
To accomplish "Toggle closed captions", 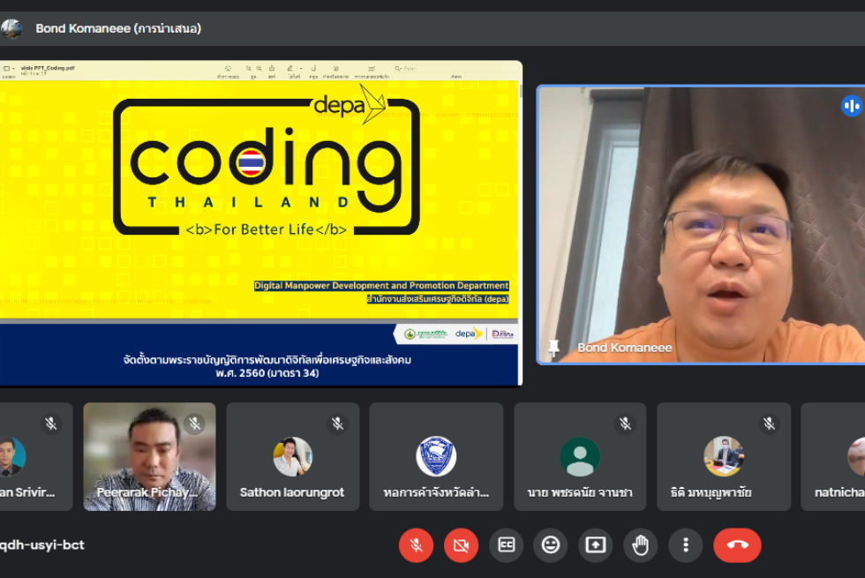I will [x=506, y=545].
